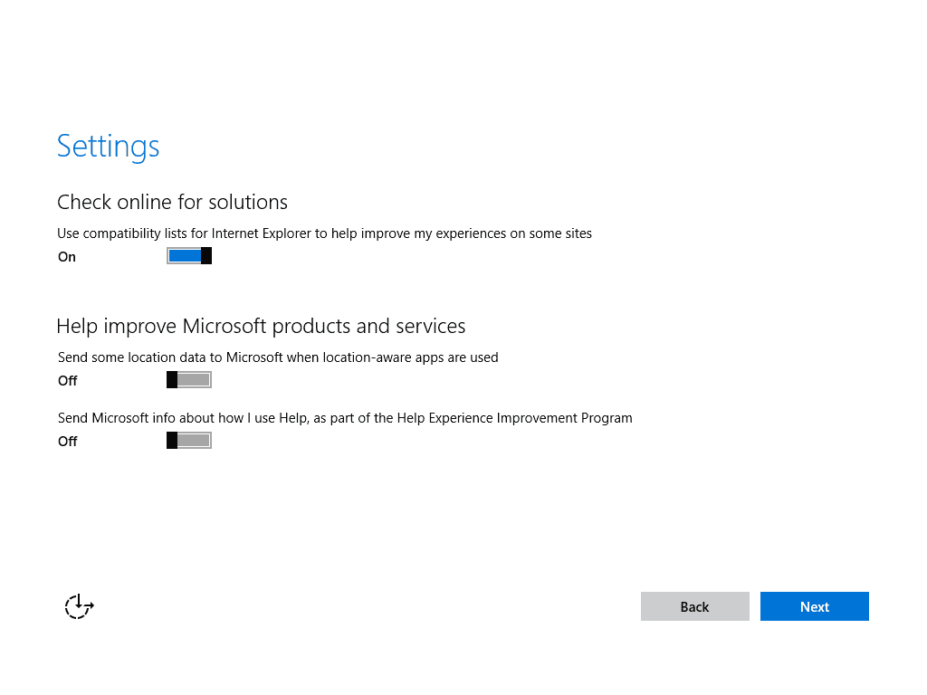The image size is (927, 695).
Task: Click 'Send Microsoft info about how I use Help' text
Action: click(345, 418)
